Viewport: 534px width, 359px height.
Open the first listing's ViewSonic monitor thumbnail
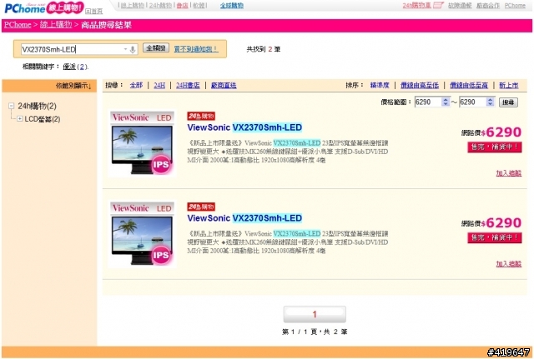(x=142, y=143)
